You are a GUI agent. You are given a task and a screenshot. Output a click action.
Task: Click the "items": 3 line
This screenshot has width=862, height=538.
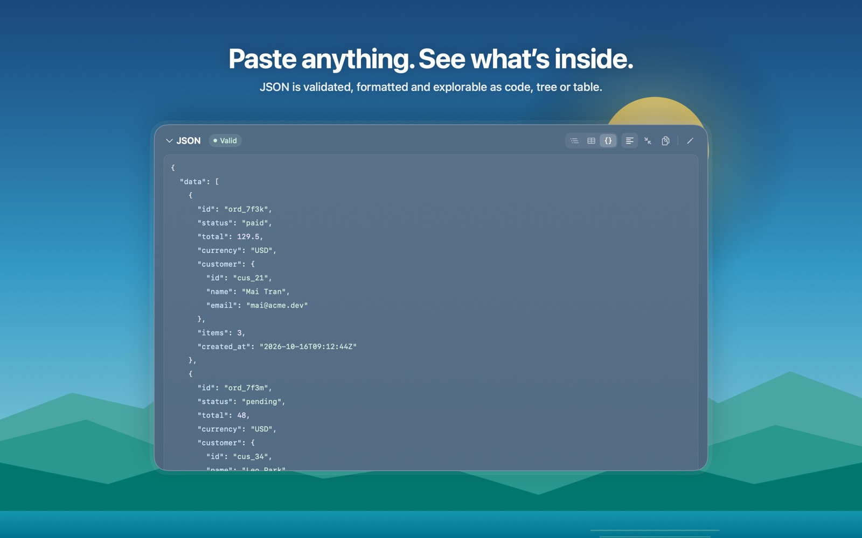221,333
